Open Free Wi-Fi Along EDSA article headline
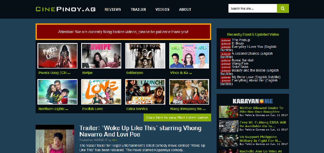Screen dimensions: 324x153 [263, 124]
